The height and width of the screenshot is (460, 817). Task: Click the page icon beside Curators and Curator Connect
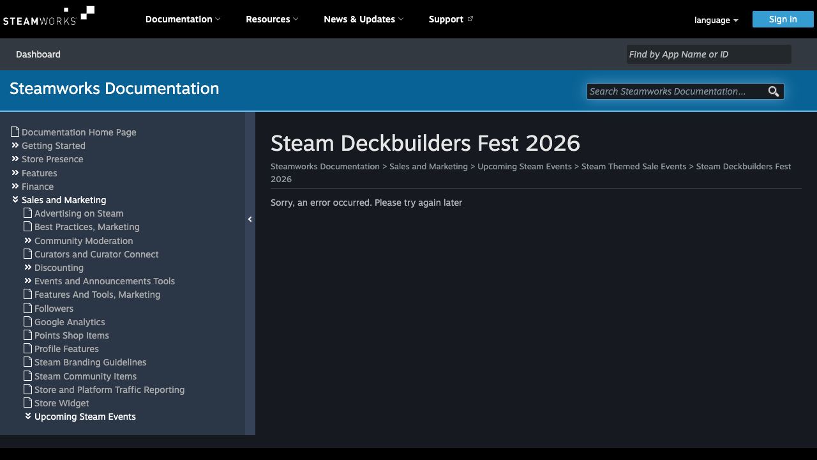(x=28, y=254)
